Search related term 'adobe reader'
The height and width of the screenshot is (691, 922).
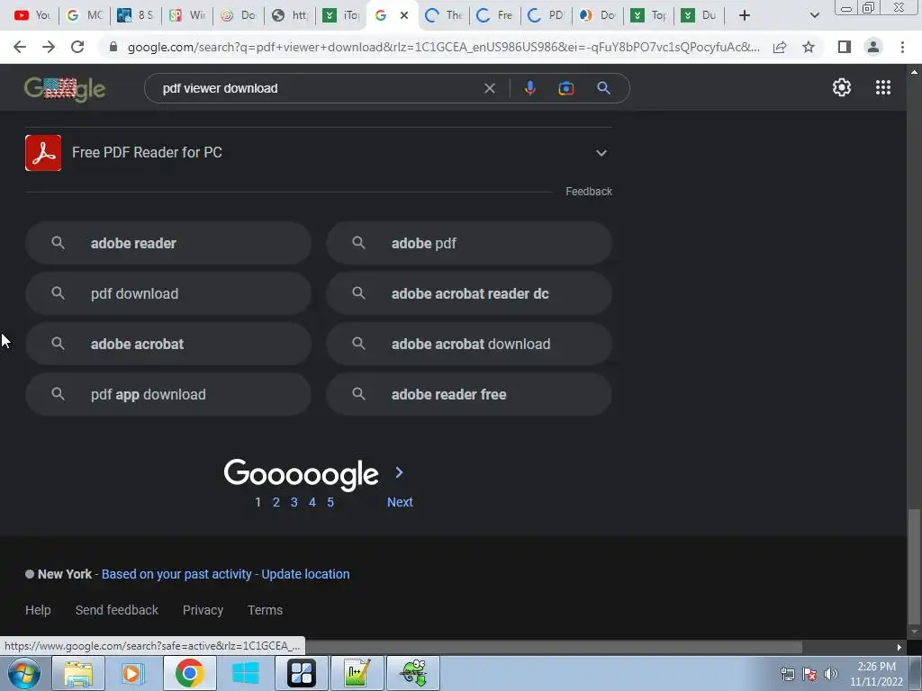[168, 243]
